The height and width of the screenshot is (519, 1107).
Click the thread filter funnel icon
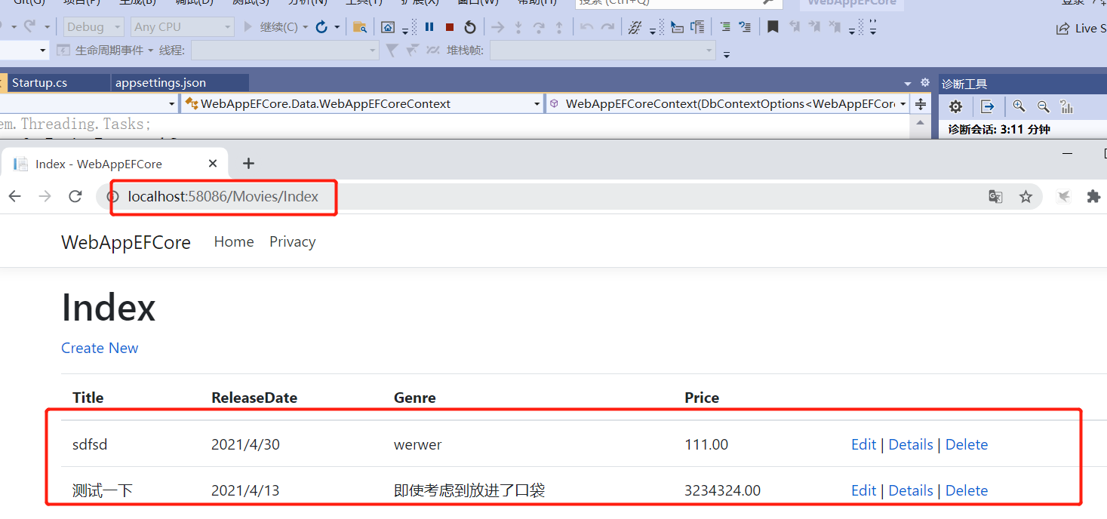coord(392,51)
